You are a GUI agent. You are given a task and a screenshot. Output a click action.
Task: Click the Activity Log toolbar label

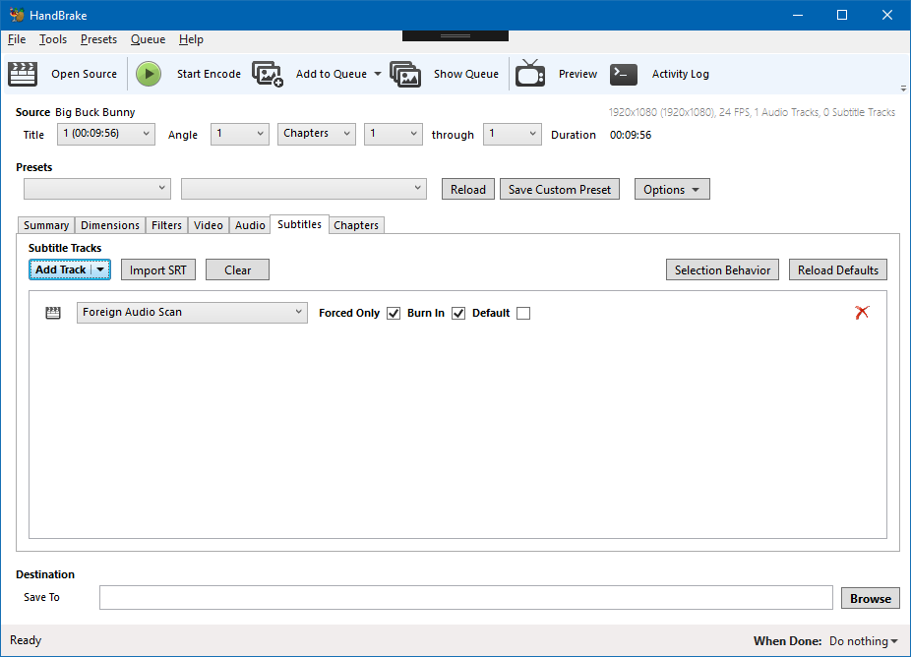point(681,74)
